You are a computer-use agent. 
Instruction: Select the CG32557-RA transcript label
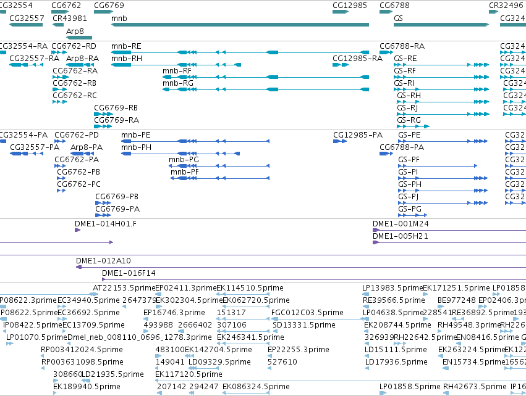tap(35, 59)
